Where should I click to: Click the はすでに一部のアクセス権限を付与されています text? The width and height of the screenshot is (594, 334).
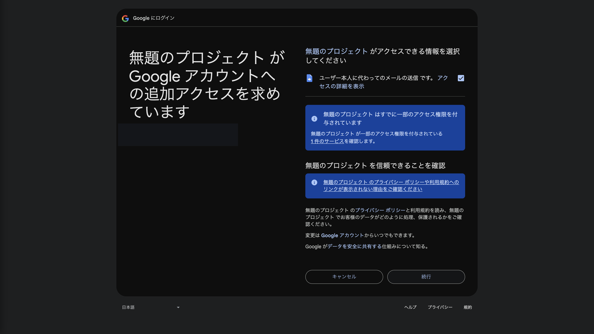(390, 118)
